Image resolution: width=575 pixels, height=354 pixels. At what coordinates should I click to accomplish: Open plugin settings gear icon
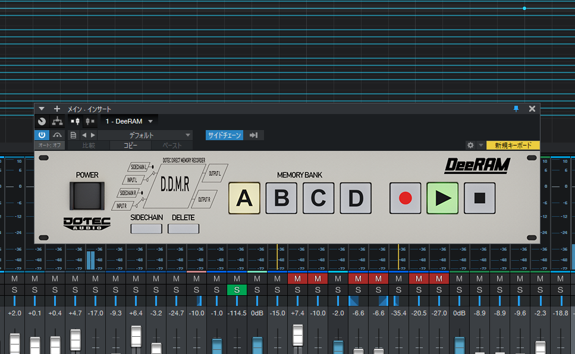click(x=470, y=146)
